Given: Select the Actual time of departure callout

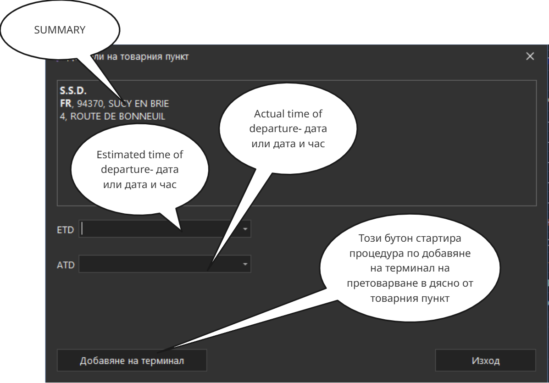Looking at the screenshot, I should (x=288, y=129).
